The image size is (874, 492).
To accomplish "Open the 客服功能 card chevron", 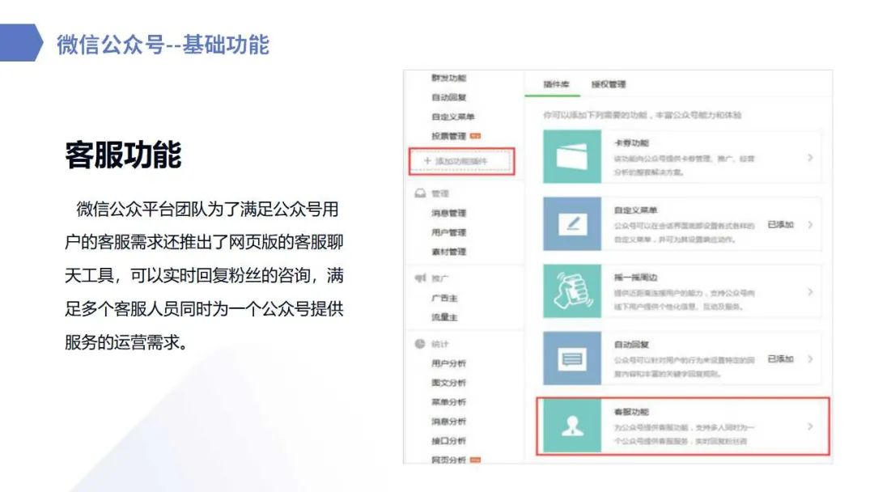I will [x=810, y=426].
